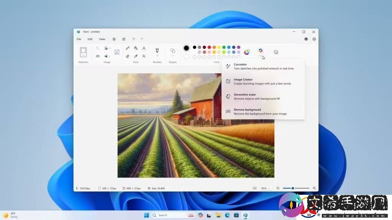The height and width of the screenshot is (220, 392).
Task: Select the Eraser tool
Action: (x=127, y=57)
